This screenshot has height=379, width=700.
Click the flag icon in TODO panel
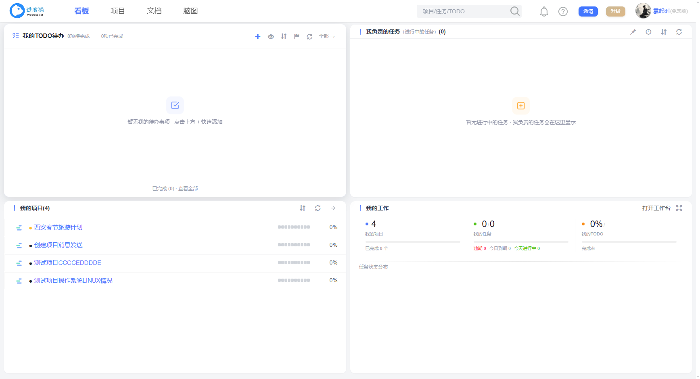click(x=297, y=36)
